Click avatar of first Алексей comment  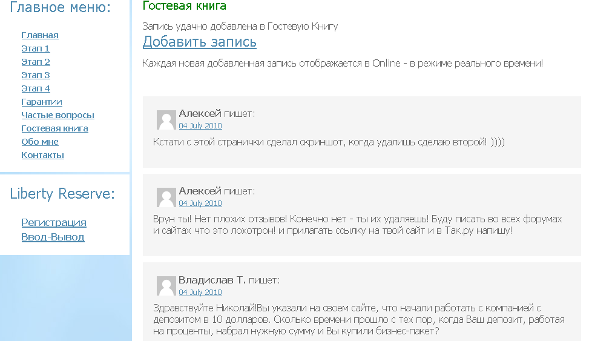[166, 120]
